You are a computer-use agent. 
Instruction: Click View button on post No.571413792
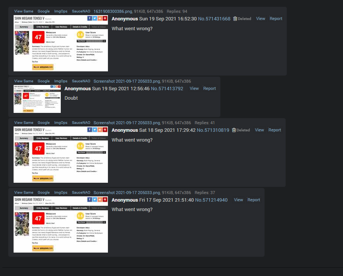click(194, 88)
